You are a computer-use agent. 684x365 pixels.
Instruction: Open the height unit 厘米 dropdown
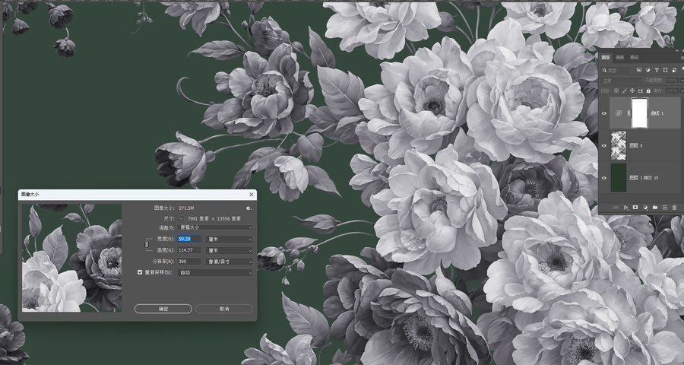[x=229, y=251]
